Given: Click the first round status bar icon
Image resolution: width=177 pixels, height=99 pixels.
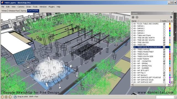Looking at the screenshot, I should click(2, 97).
